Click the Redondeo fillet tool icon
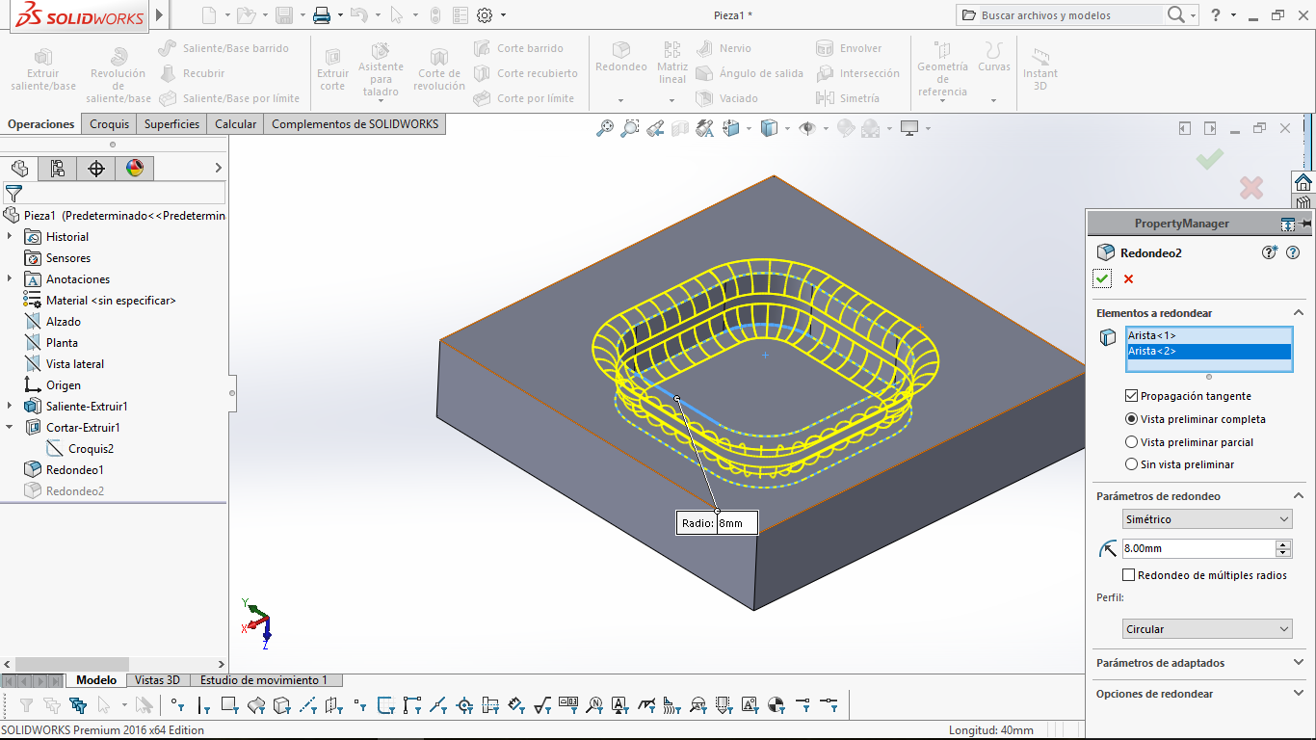The height and width of the screenshot is (740, 1316). 621,58
